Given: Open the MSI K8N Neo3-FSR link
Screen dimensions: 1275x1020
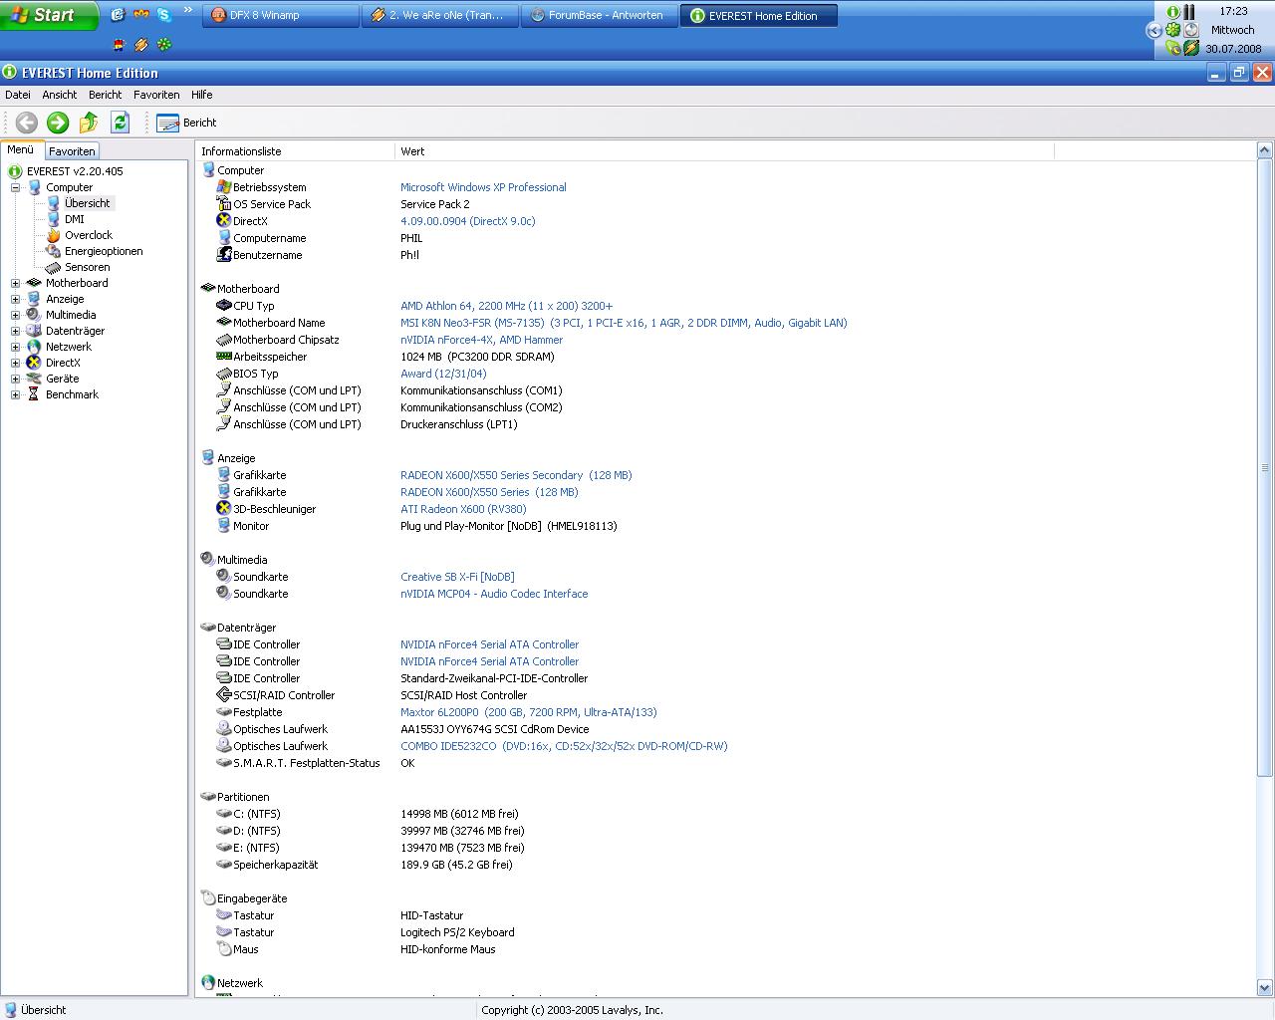Looking at the screenshot, I should tap(624, 323).
